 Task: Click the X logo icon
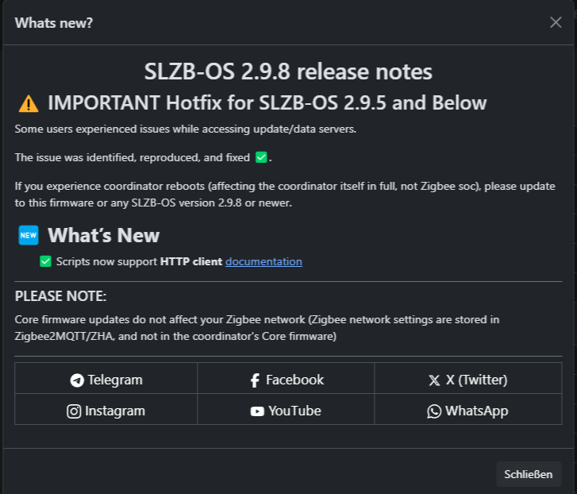click(434, 380)
